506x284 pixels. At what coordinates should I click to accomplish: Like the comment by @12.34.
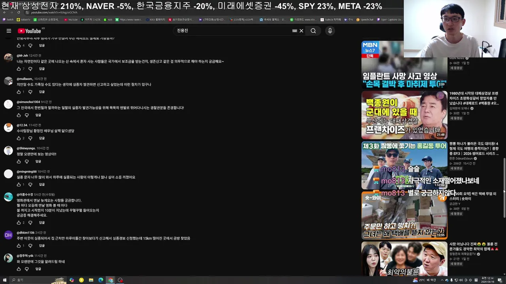(19, 138)
